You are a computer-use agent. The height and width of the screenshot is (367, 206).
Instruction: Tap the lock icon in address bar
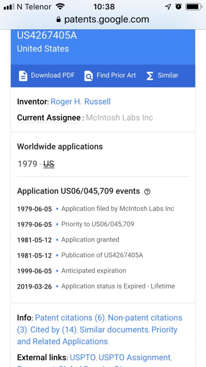[59, 20]
